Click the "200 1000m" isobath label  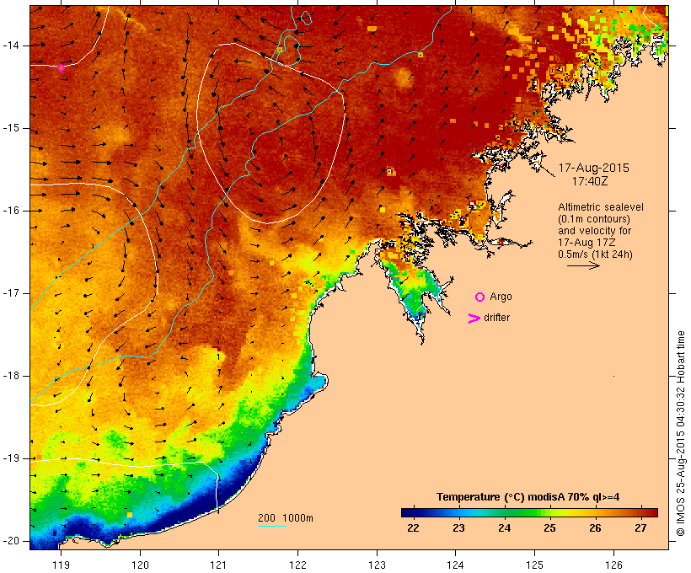(x=286, y=518)
